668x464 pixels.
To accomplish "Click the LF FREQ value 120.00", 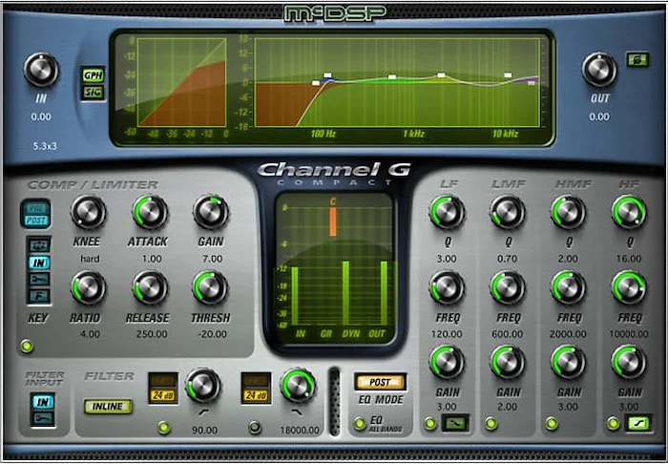I will [x=447, y=334].
